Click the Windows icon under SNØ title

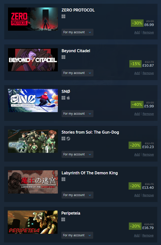(64, 98)
